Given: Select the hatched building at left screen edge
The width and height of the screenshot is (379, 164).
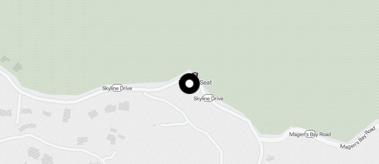Looking at the screenshot, I should [x=5, y=113].
